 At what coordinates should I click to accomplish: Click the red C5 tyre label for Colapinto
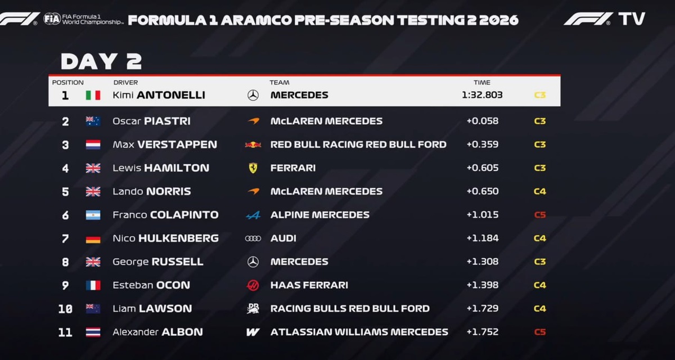tap(539, 215)
